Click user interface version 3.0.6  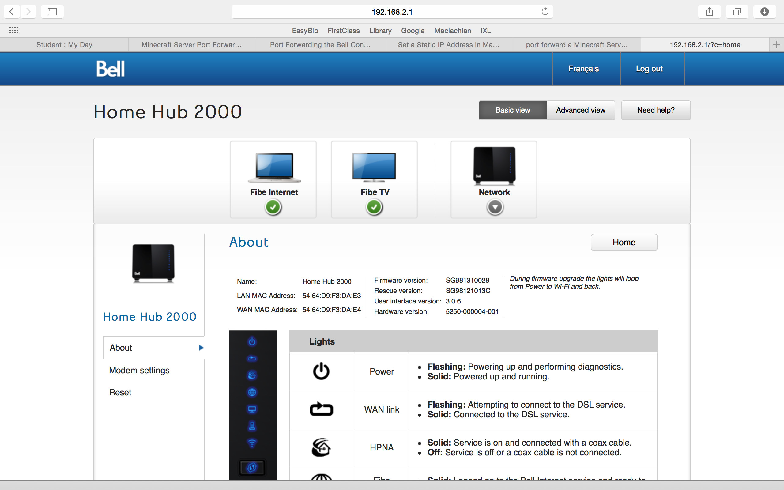pyautogui.click(x=453, y=301)
